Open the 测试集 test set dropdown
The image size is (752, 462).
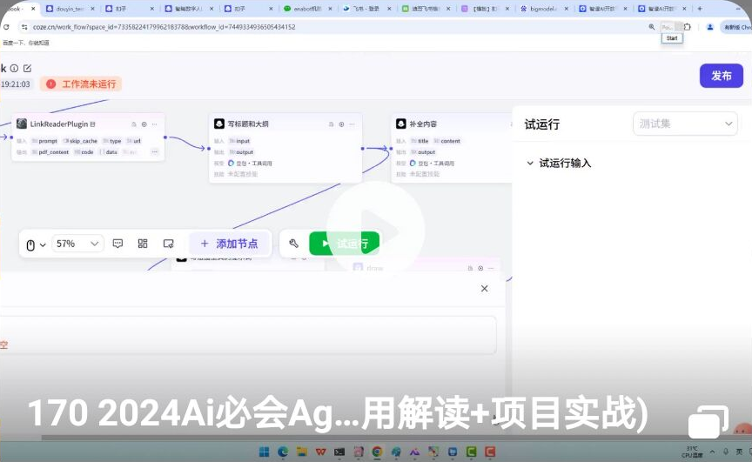tap(685, 124)
